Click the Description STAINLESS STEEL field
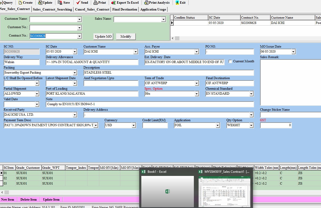The image size is (321, 208). click(x=169, y=73)
